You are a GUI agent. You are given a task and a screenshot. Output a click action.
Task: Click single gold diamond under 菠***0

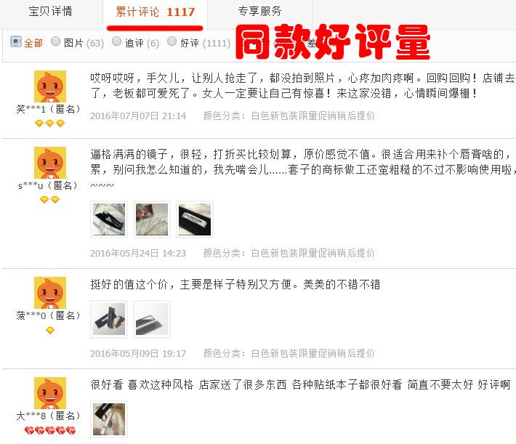coord(50,330)
